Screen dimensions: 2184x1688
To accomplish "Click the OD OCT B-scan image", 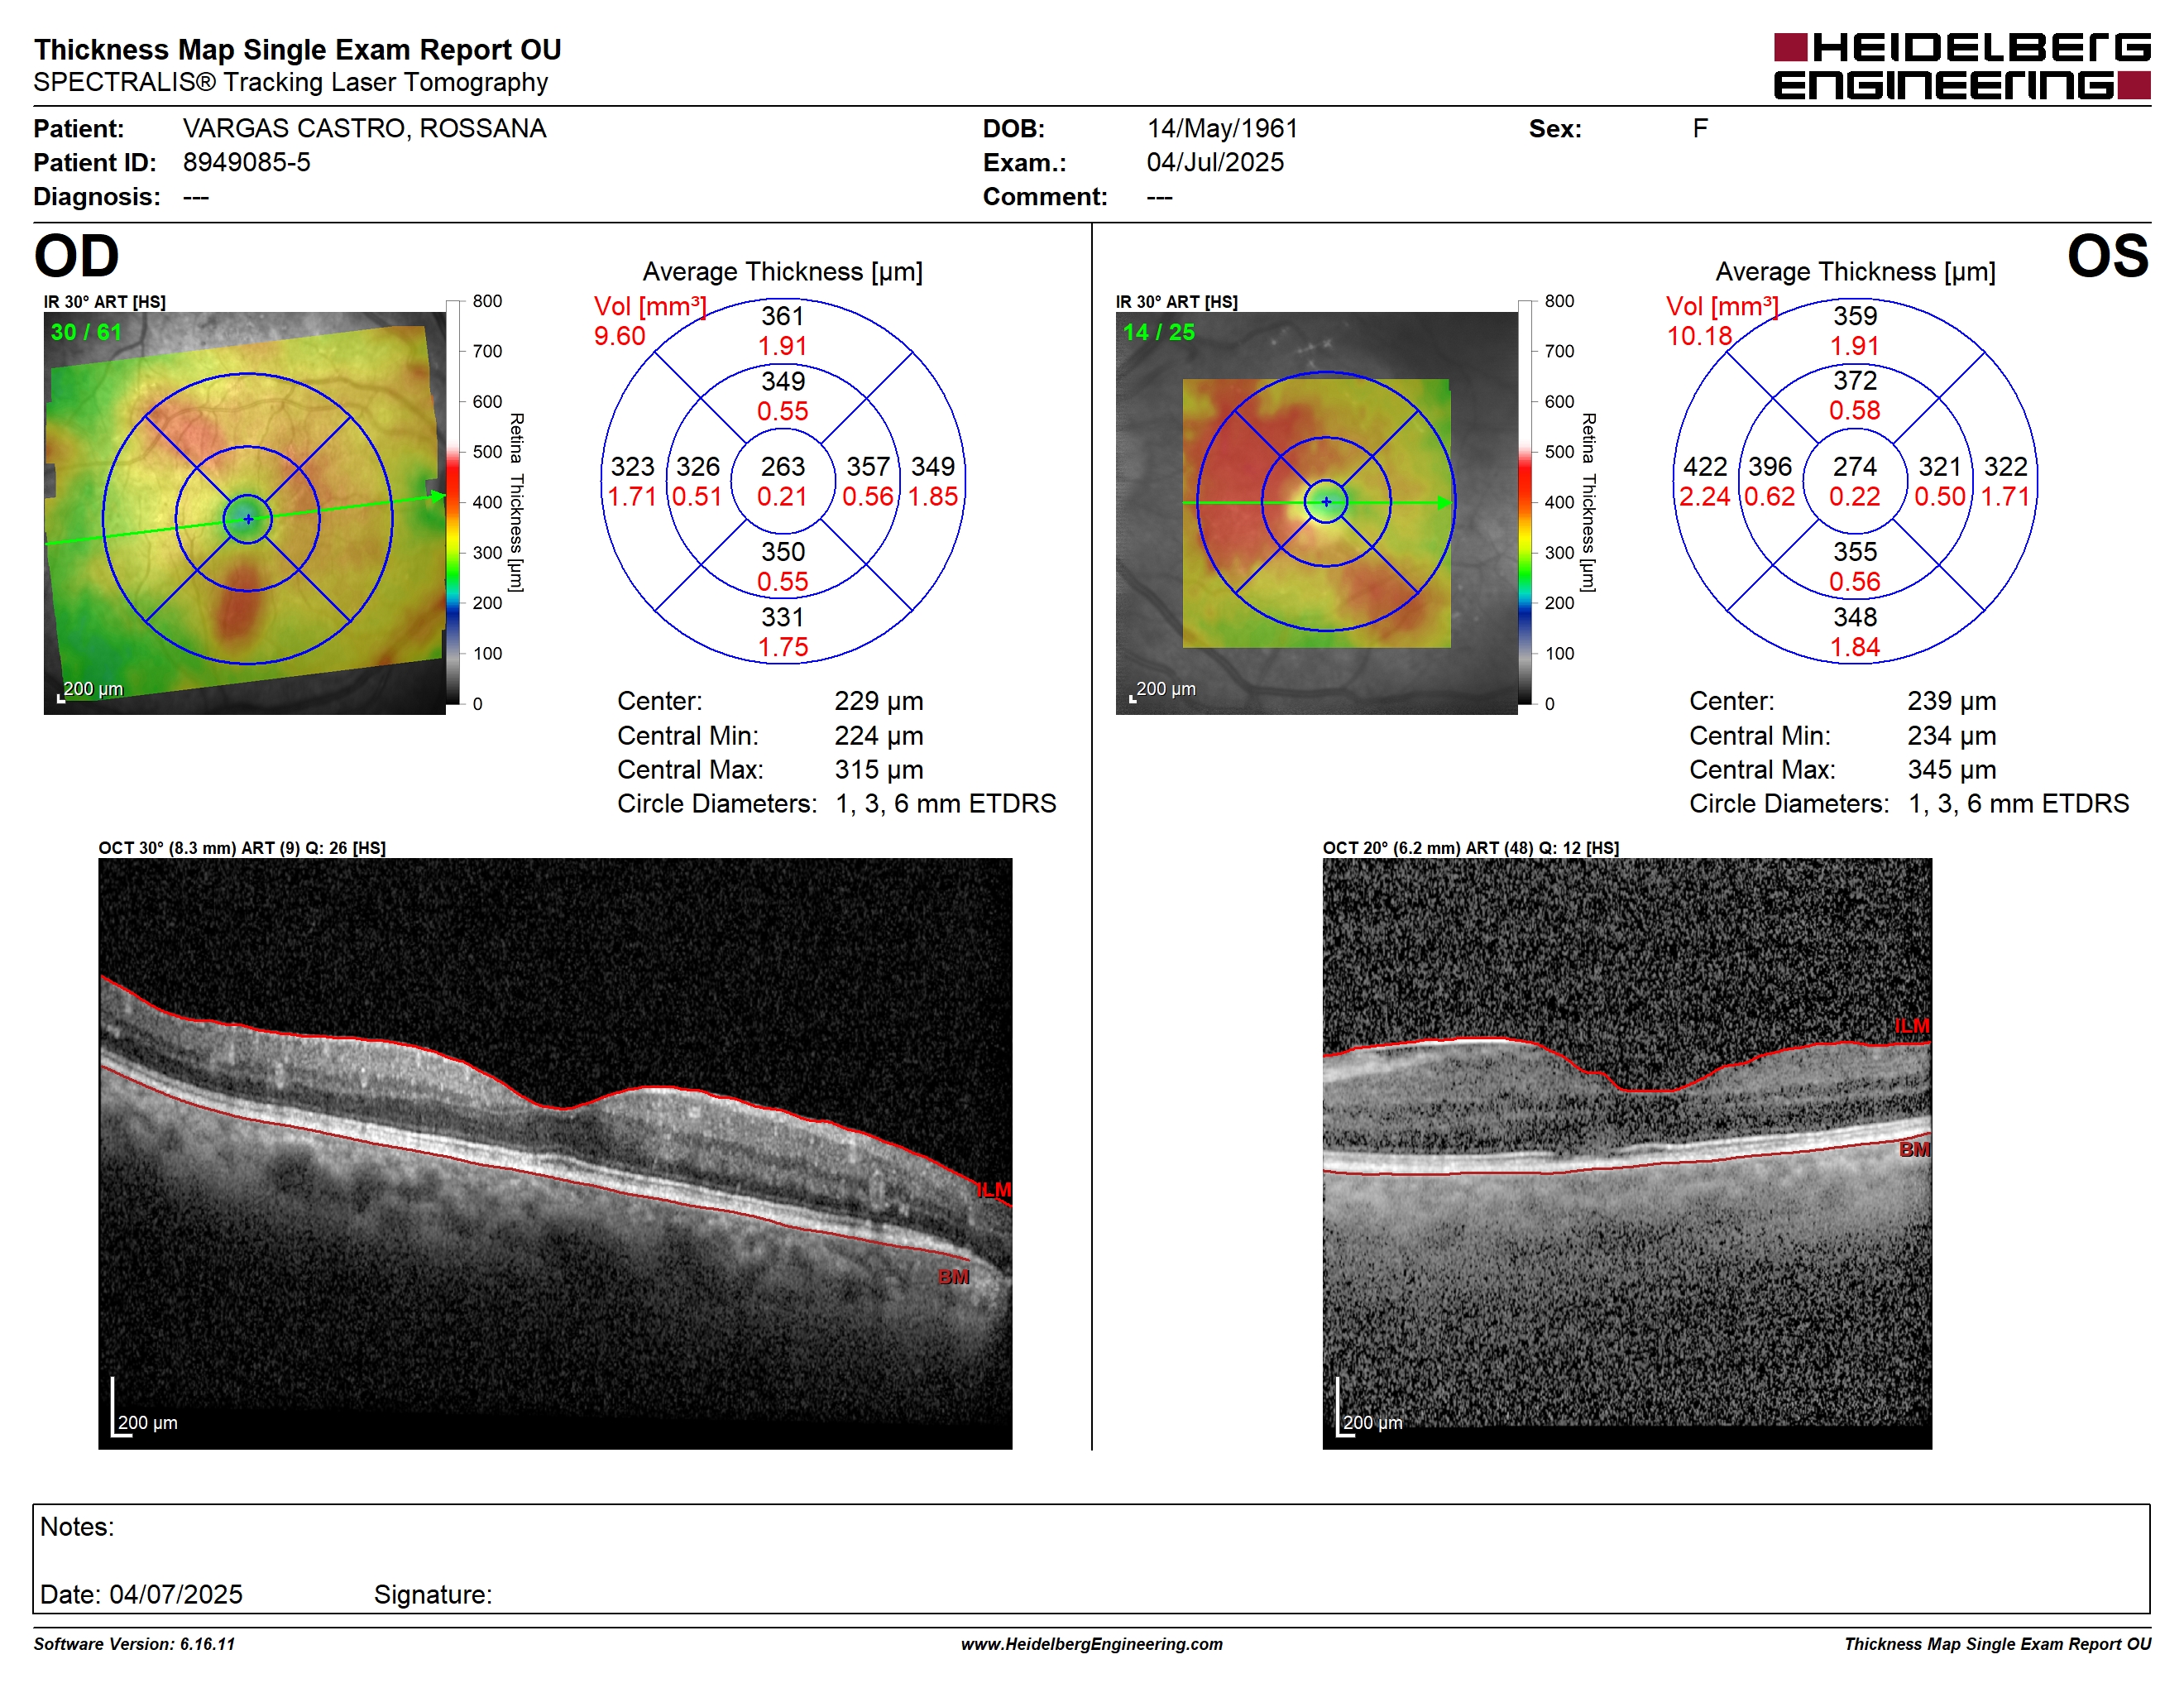I will click(555, 1153).
